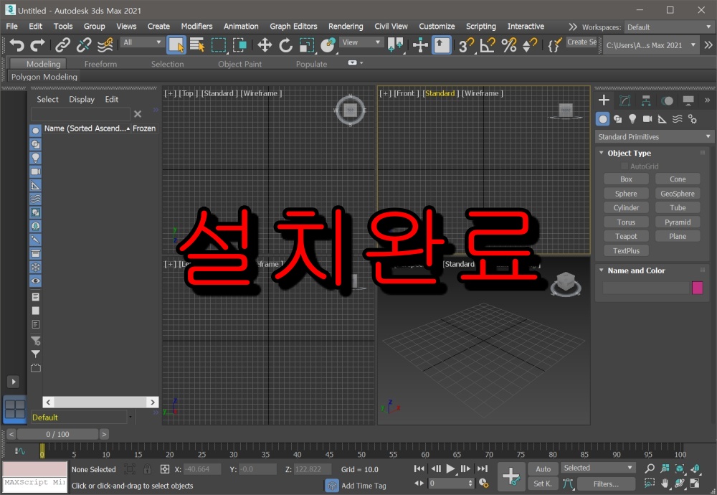This screenshot has width=717, height=495.
Task: Click the object color swatch
Action: [698, 287]
